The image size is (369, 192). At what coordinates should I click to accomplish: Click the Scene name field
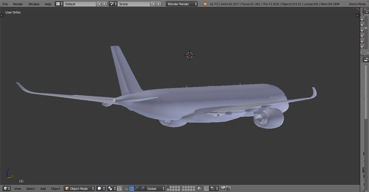click(134, 4)
